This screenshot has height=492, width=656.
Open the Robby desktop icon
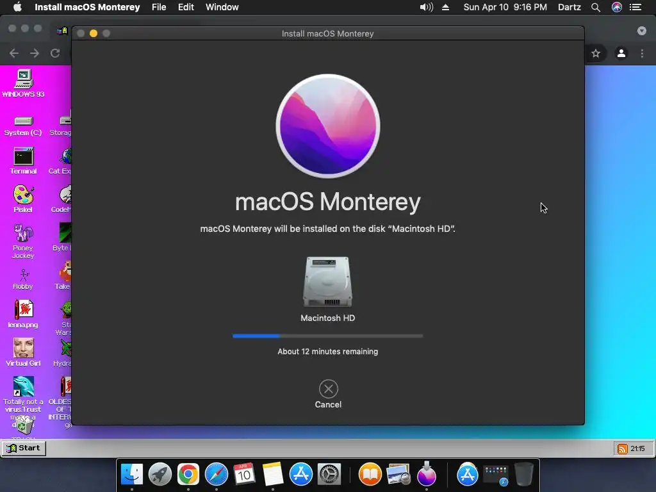click(x=23, y=279)
